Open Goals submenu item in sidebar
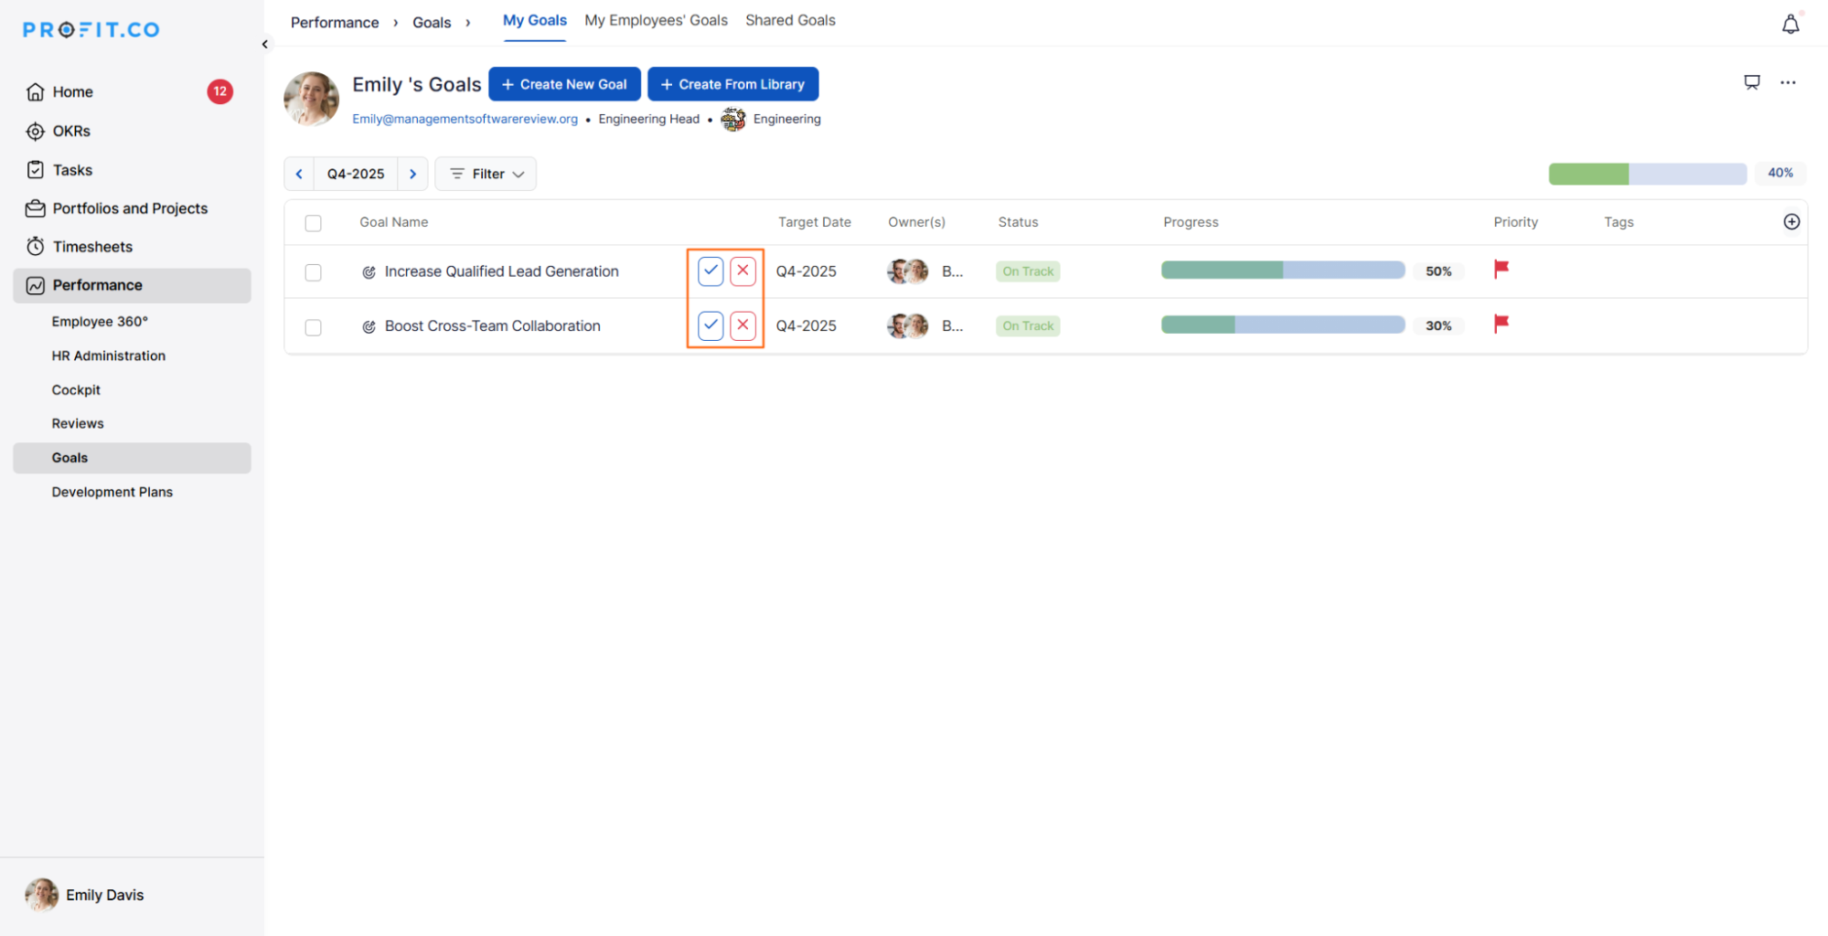This screenshot has width=1828, height=936. pyautogui.click(x=132, y=458)
